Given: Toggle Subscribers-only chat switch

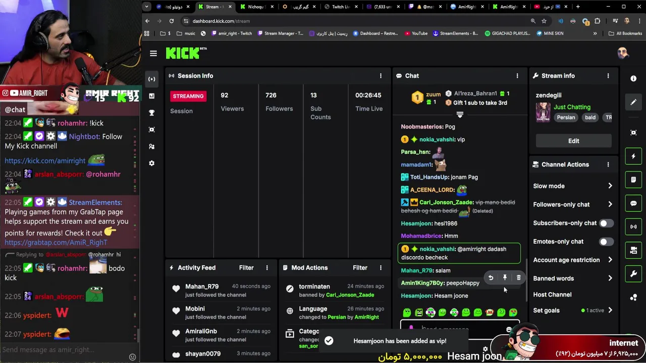Looking at the screenshot, I should tap(606, 223).
